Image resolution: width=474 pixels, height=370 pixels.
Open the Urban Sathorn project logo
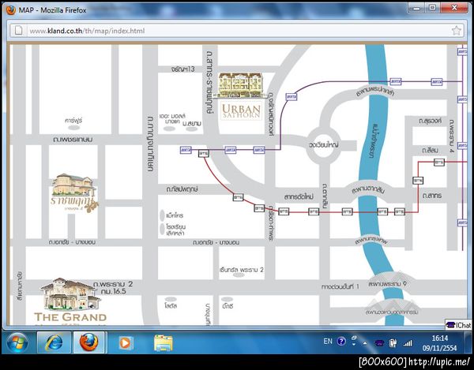pos(241,110)
